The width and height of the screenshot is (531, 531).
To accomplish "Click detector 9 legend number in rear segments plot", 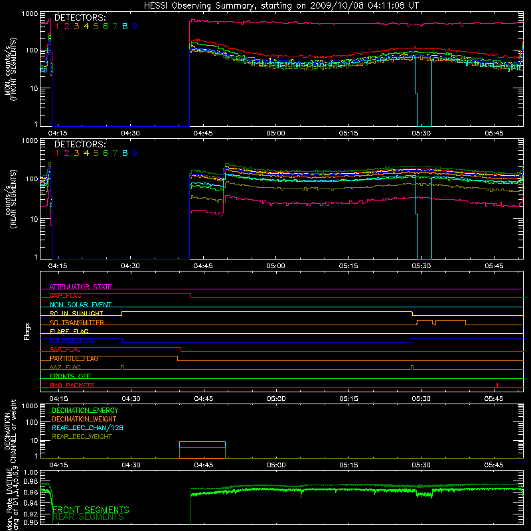I will (135, 153).
